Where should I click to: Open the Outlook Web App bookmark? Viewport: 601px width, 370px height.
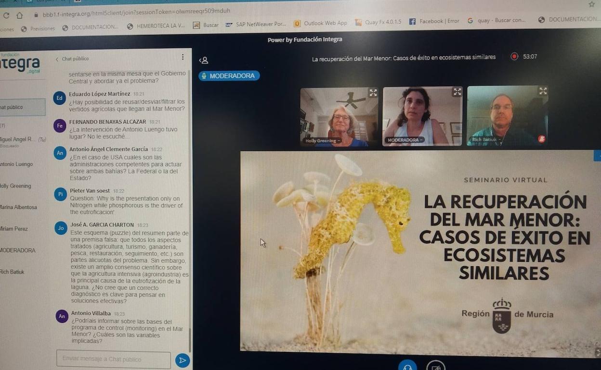click(x=321, y=23)
